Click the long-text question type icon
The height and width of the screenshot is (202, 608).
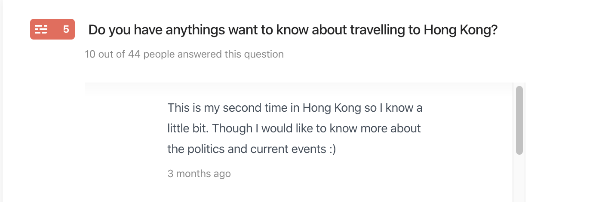tap(41, 29)
